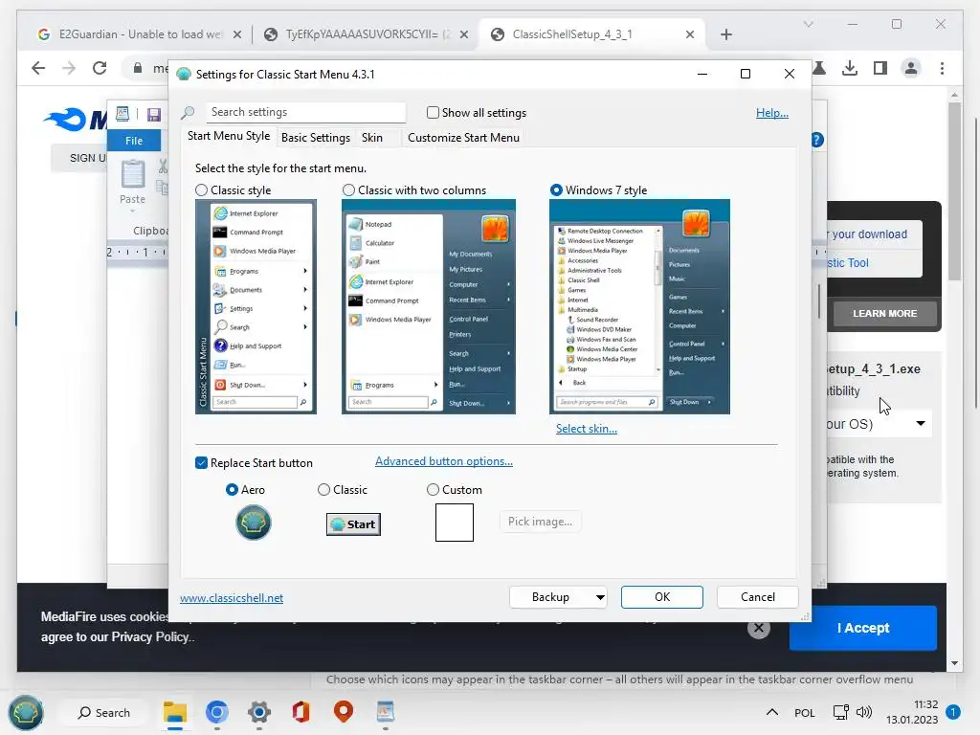Uncheck Replace Start button checkbox
This screenshot has width=980, height=735.
tap(201, 462)
